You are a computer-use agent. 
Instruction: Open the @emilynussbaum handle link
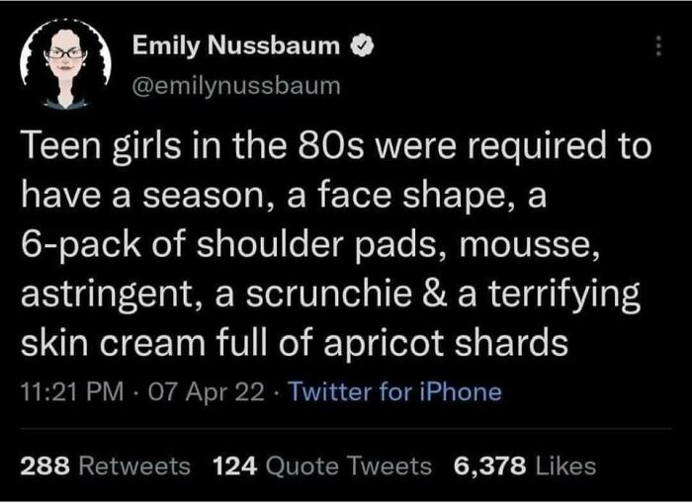pos(237,86)
